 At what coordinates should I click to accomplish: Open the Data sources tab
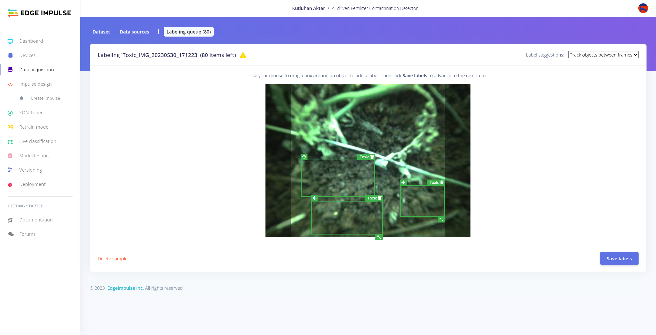coord(134,32)
